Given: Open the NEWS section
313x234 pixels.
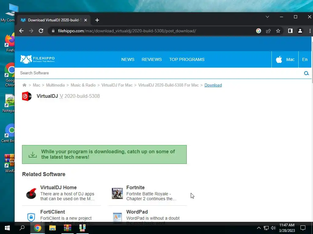Looking at the screenshot, I should (128, 59).
